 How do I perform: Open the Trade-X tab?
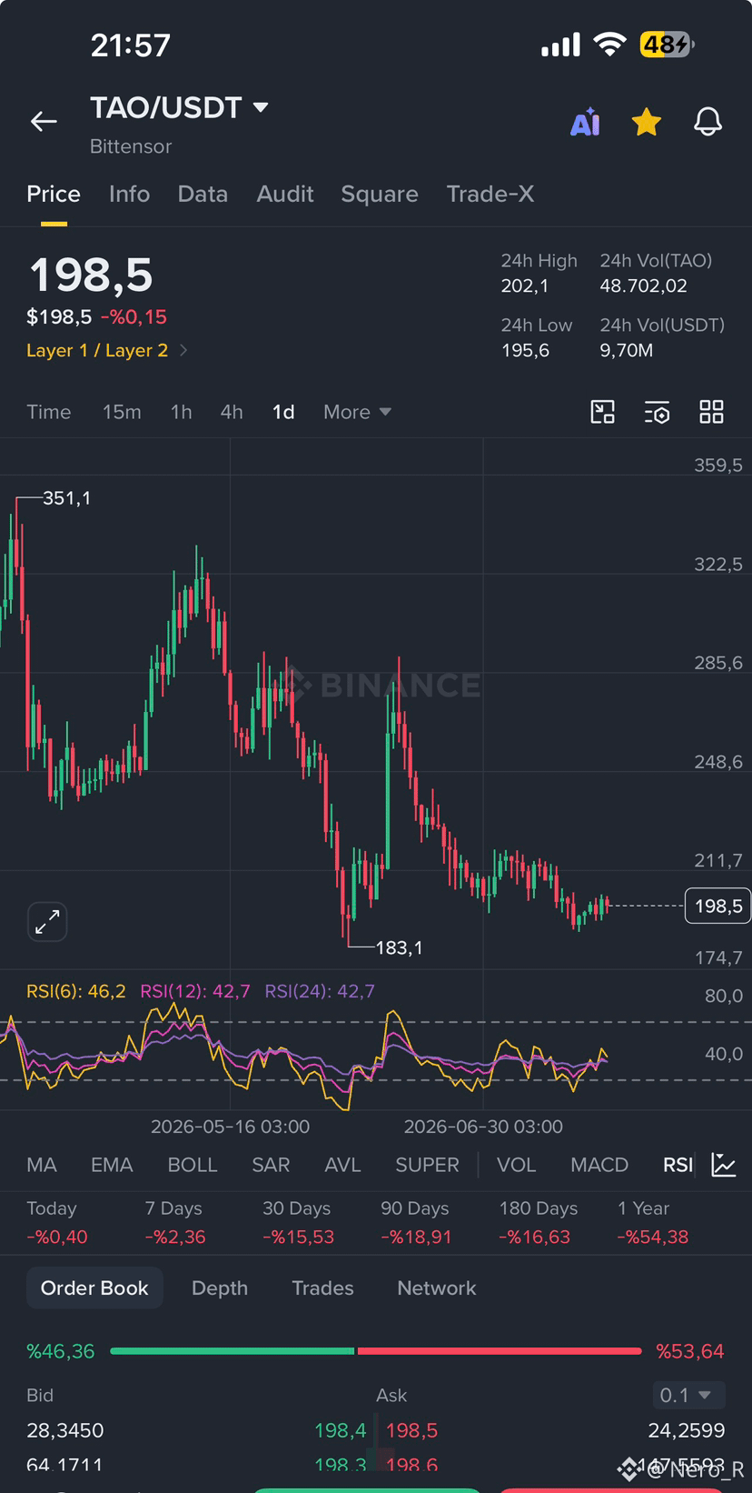pos(490,194)
